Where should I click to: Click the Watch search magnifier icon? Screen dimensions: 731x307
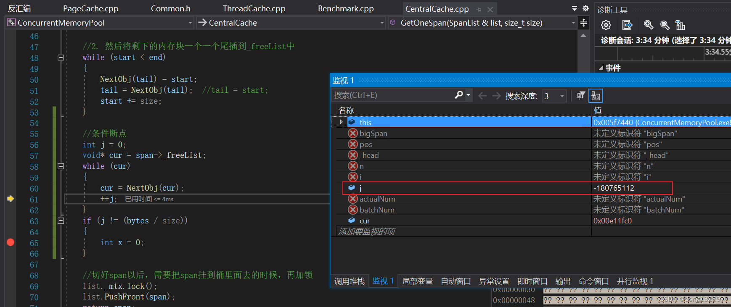[459, 95]
